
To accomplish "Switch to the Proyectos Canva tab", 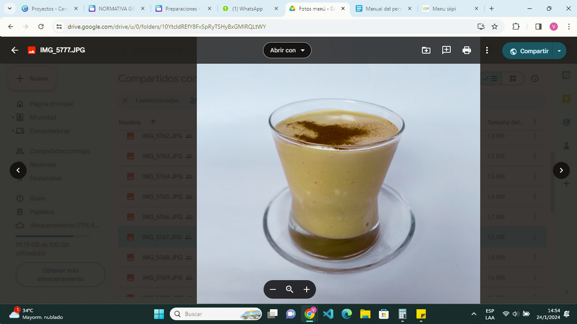I will pyautogui.click(x=50, y=8).
